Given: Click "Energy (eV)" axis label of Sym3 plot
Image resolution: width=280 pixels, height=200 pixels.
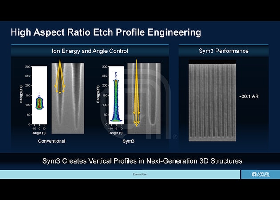Looking at the screenshot, I should click(98, 94).
